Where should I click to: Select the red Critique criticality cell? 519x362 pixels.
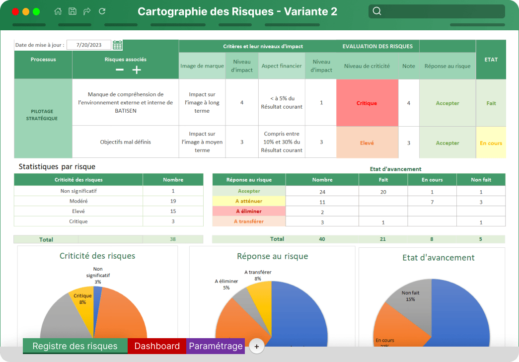pos(367,103)
